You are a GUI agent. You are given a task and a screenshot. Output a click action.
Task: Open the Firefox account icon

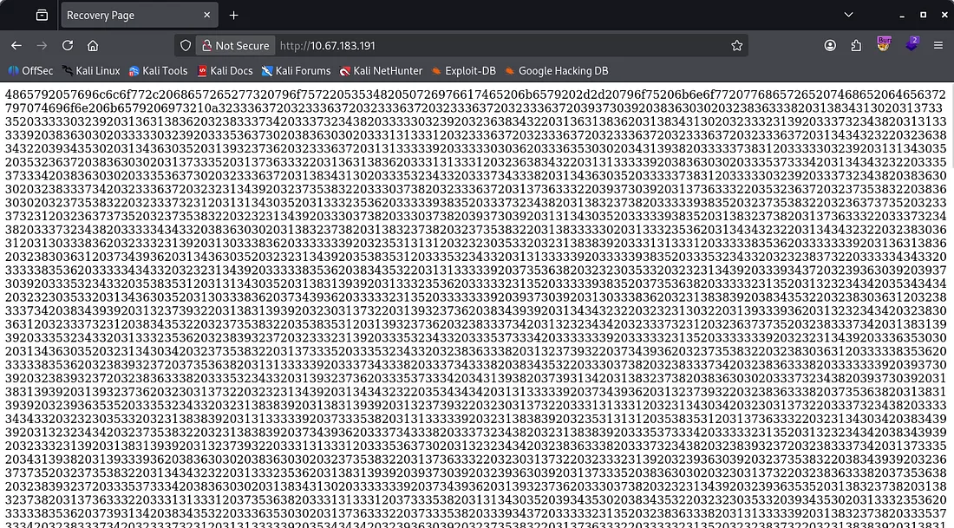click(x=831, y=46)
